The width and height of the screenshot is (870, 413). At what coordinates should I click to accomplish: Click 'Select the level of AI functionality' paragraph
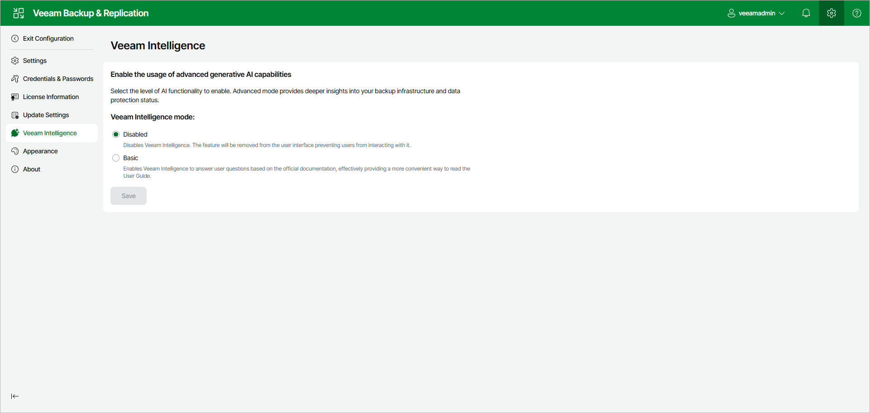pyautogui.click(x=285, y=95)
